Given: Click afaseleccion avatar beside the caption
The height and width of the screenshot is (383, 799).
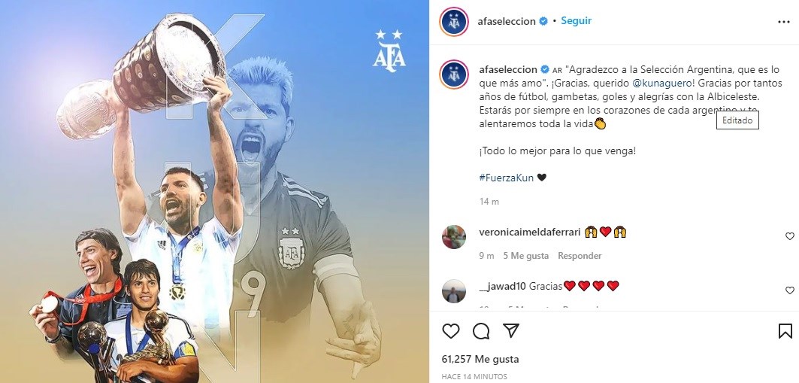Looking at the screenshot, I should click(x=453, y=74).
